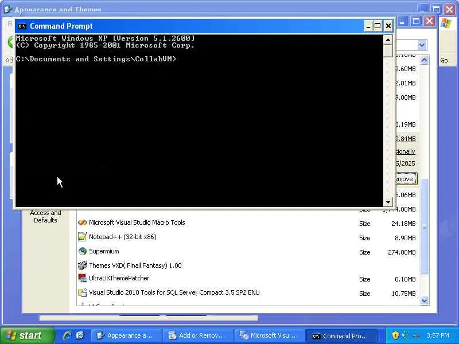Image resolution: width=459 pixels, height=344 pixels.
Task: Click the Go button
Action: click(444, 60)
